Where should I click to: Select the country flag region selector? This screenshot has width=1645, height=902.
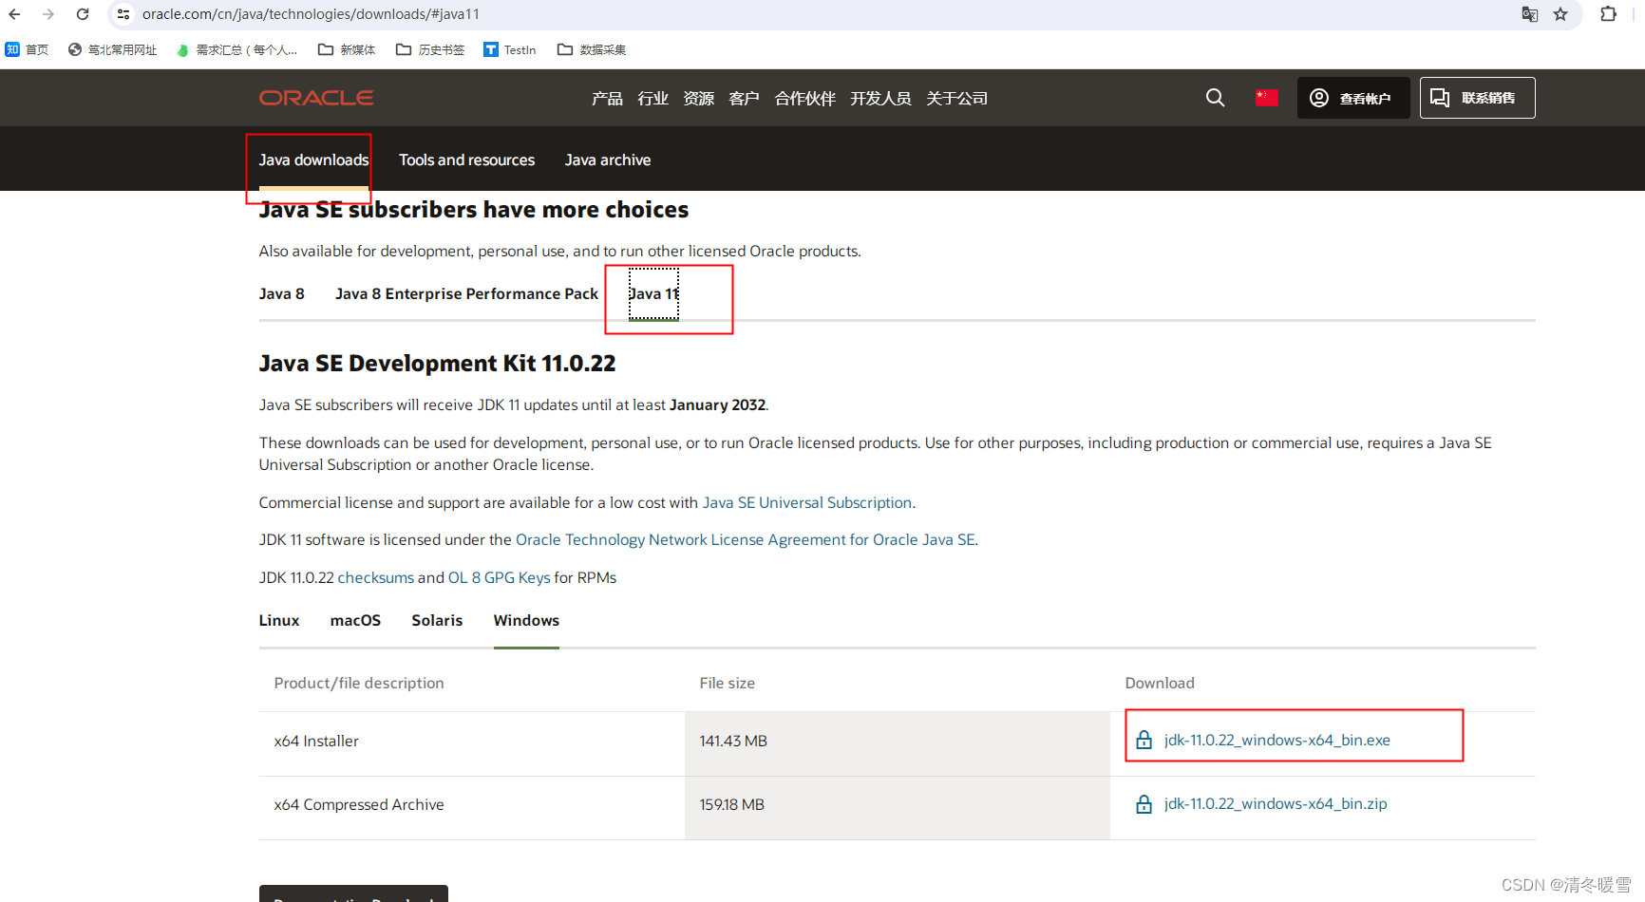click(1266, 97)
